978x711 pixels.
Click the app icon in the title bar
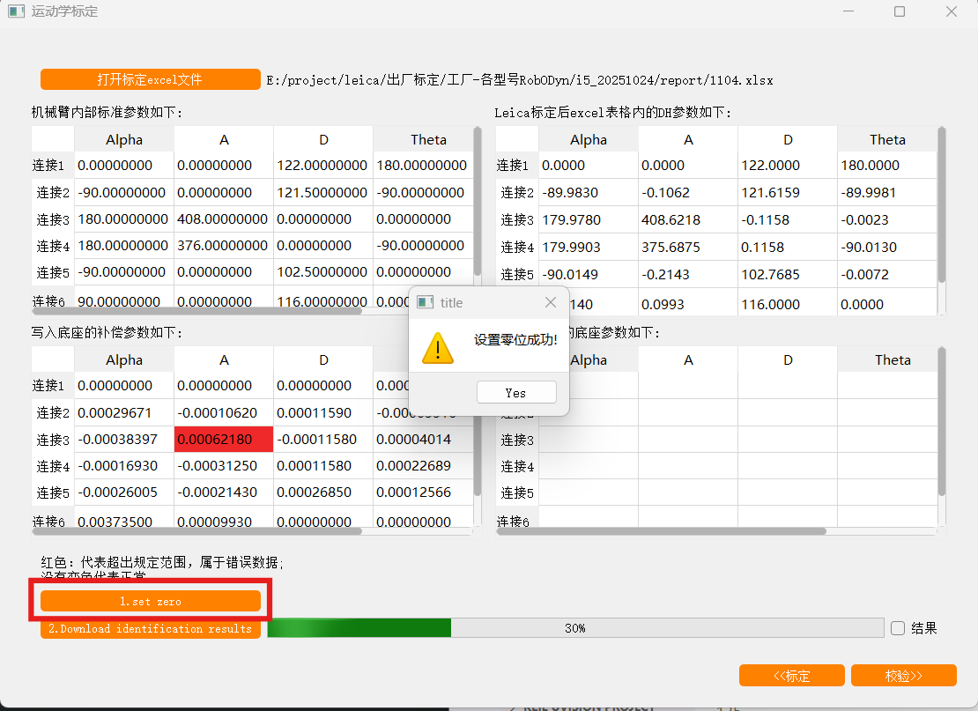pyautogui.click(x=15, y=11)
